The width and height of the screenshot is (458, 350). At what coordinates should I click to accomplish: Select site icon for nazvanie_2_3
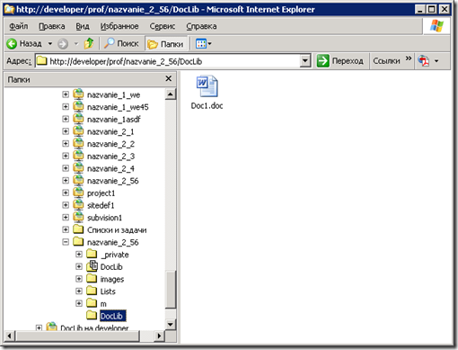point(78,156)
